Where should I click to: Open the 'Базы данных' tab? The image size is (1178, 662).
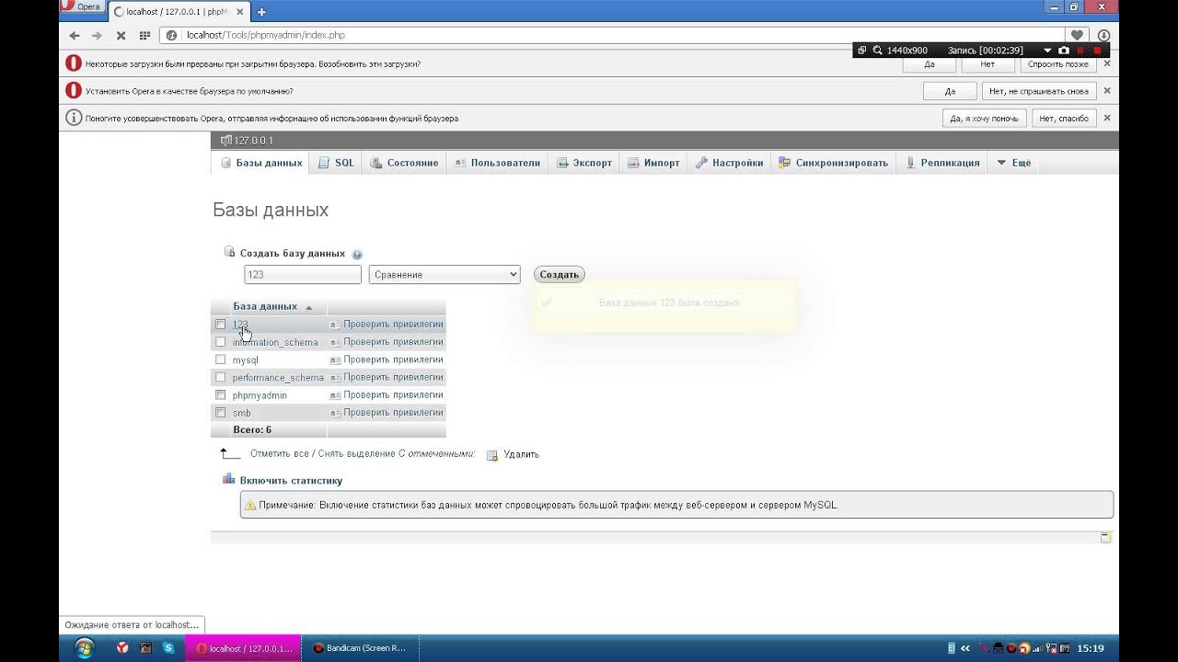(261, 163)
